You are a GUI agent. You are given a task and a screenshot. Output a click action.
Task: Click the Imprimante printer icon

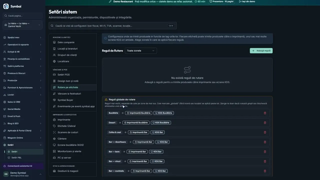(x=54, y=120)
